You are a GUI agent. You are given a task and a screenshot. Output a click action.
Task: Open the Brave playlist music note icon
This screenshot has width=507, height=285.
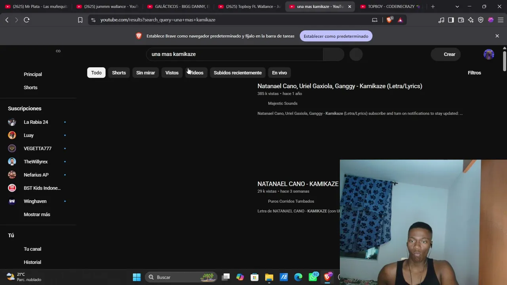(441, 20)
